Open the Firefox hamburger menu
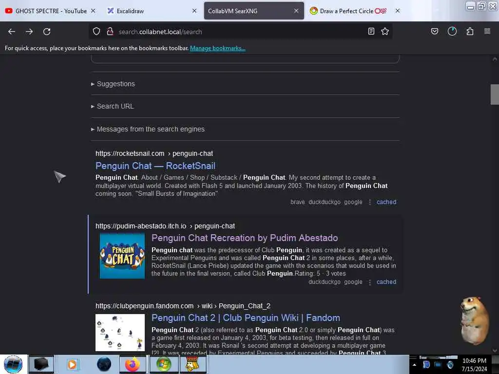 (487, 31)
